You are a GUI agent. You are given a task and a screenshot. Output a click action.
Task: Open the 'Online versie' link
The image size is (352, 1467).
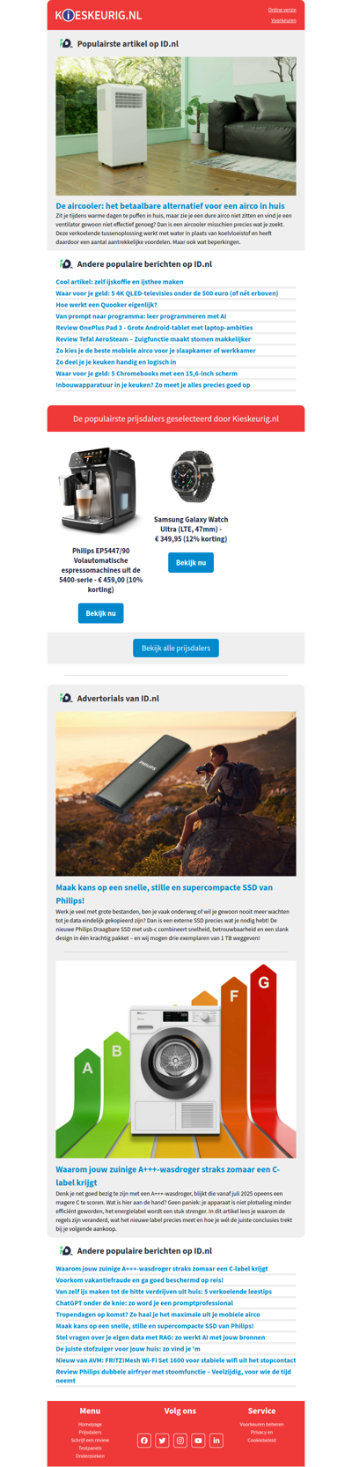[x=282, y=10]
